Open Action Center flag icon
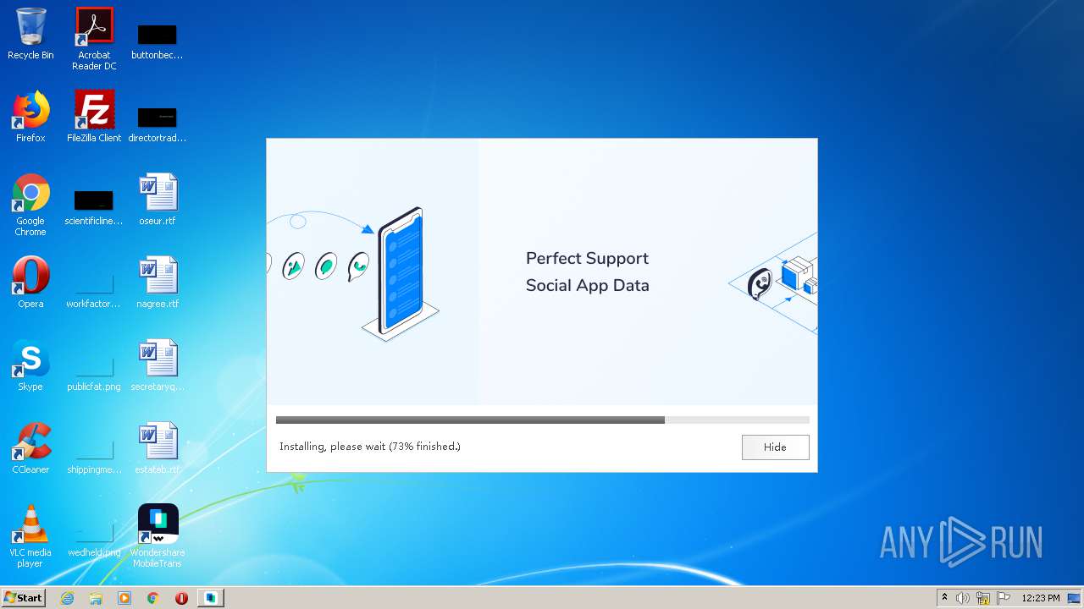1084x609 pixels. click(x=1004, y=598)
